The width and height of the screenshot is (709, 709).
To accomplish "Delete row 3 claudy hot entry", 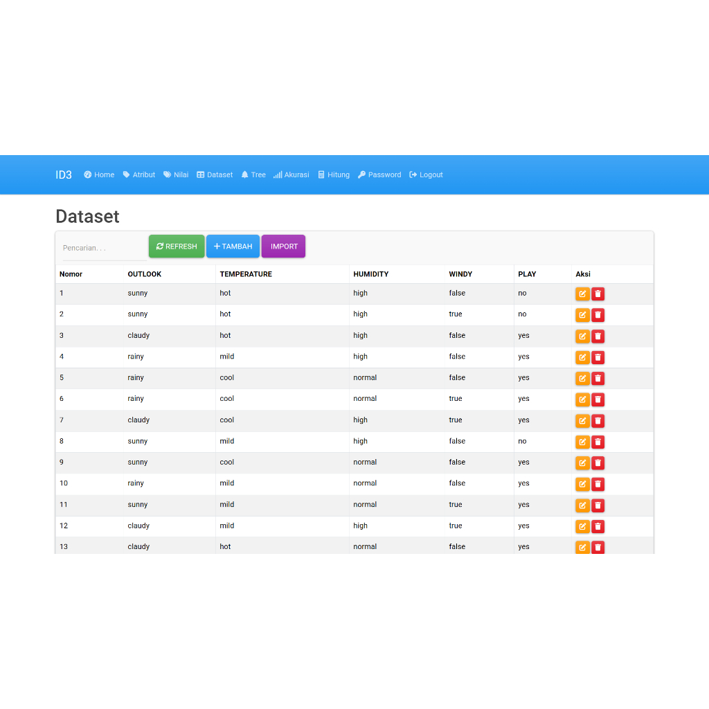I will (598, 336).
